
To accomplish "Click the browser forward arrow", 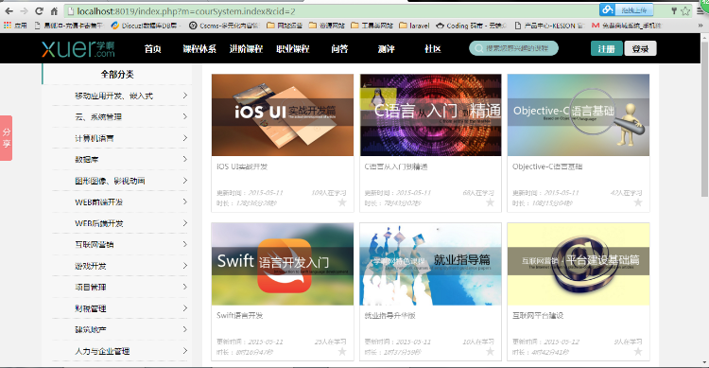I will tap(24, 10).
